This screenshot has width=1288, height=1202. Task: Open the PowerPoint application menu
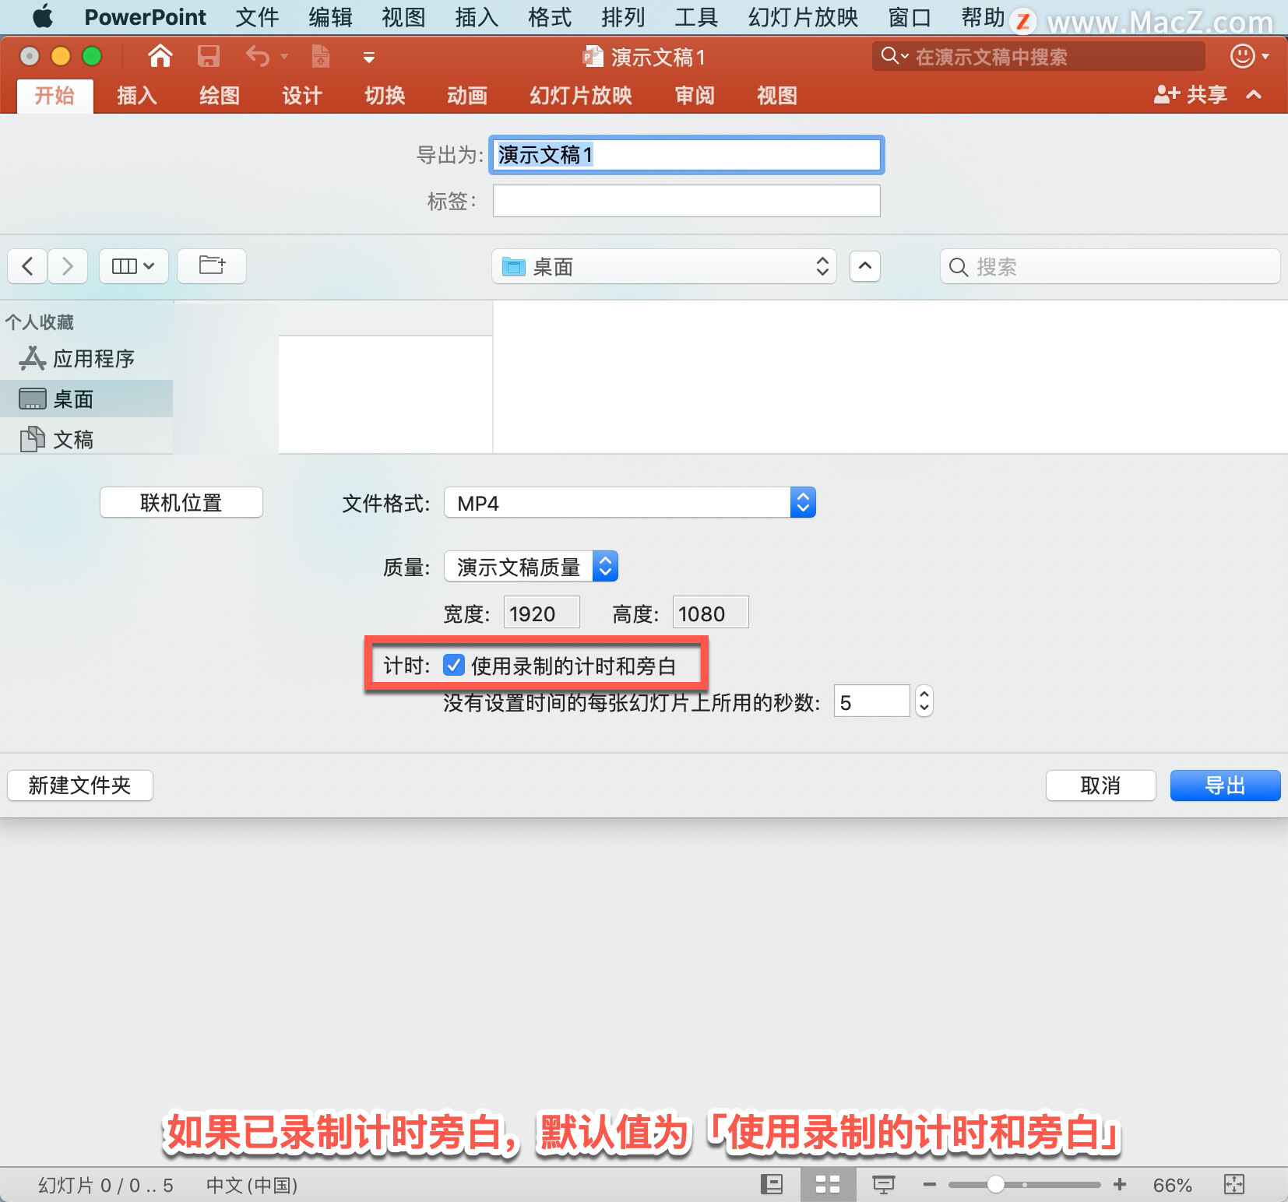pyautogui.click(x=145, y=16)
